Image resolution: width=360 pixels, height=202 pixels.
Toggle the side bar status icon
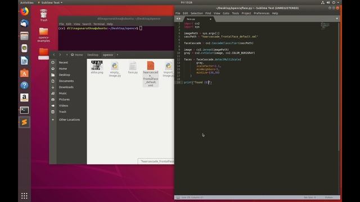(178, 197)
